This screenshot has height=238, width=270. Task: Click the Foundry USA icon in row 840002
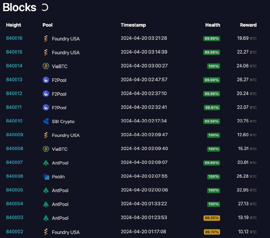46,232
